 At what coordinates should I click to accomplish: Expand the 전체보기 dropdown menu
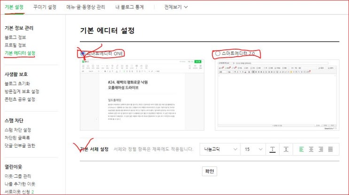[x=176, y=7]
